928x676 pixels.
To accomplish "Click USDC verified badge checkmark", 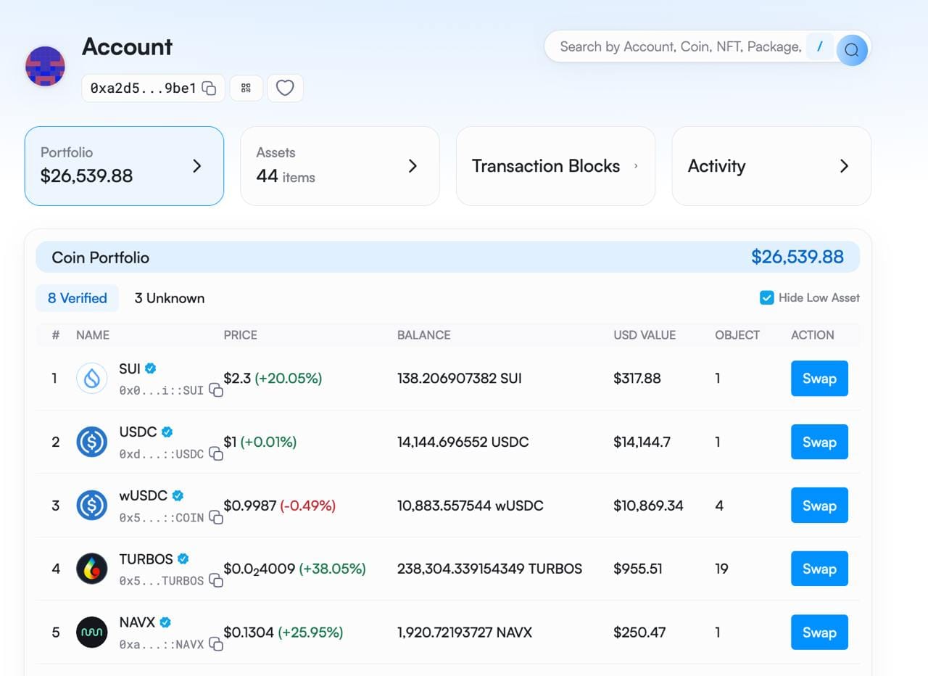I will click(x=167, y=432).
